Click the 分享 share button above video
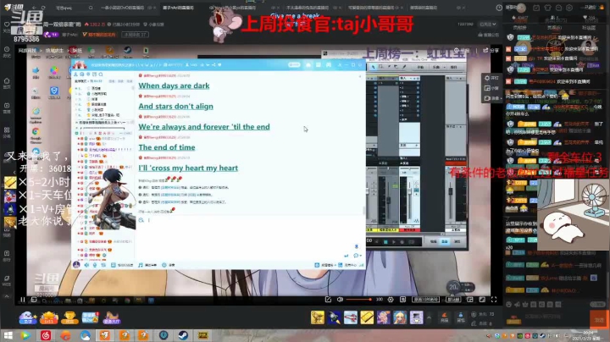 491,51
